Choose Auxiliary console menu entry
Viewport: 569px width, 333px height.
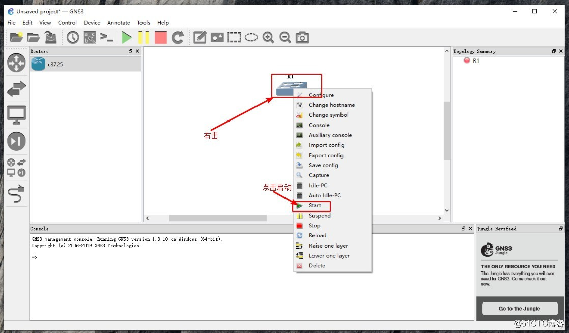coord(332,135)
